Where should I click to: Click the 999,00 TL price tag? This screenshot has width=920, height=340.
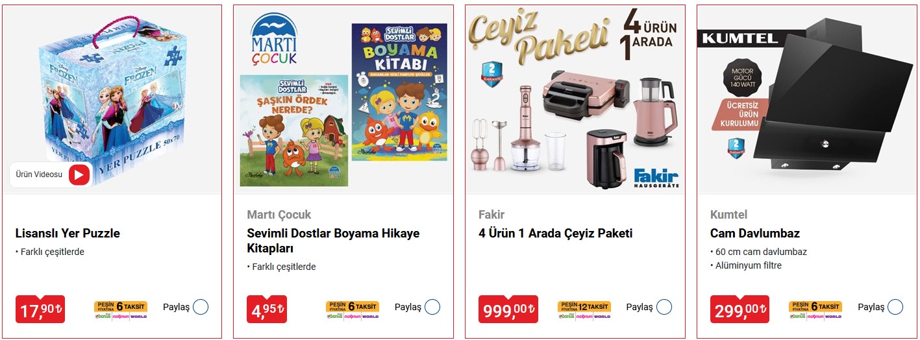(x=508, y=310)
